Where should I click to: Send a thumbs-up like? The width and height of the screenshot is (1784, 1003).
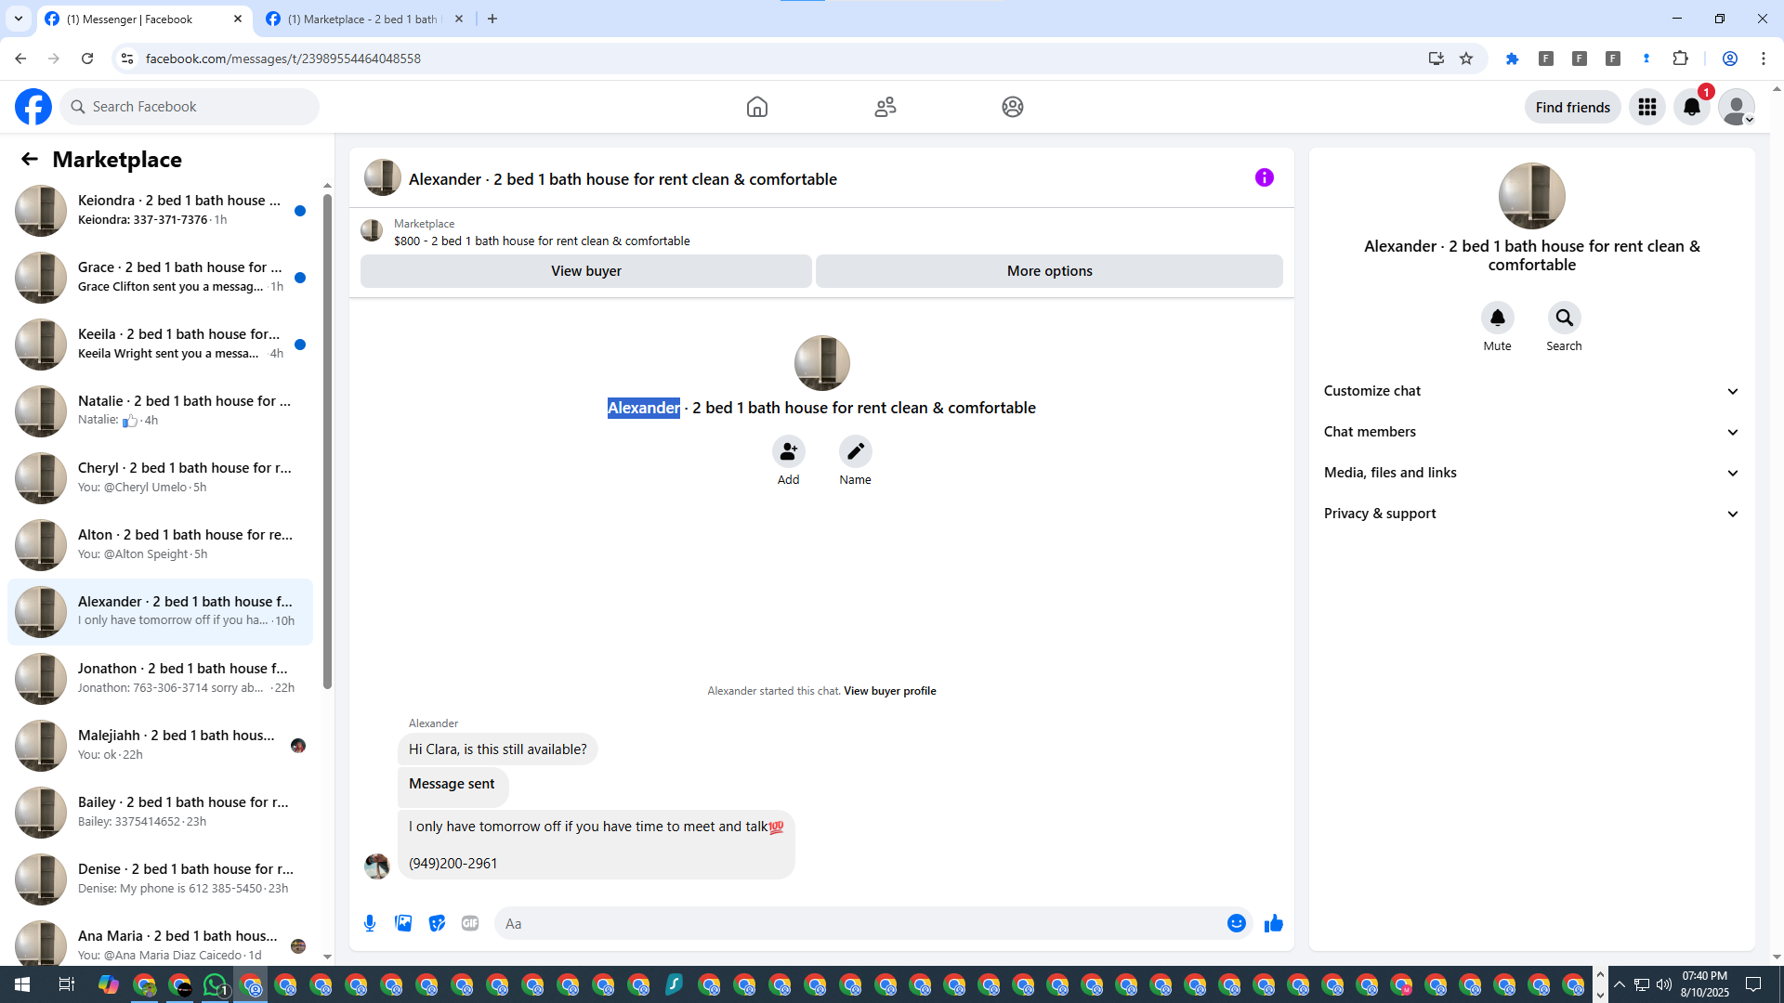point(1273,923)
